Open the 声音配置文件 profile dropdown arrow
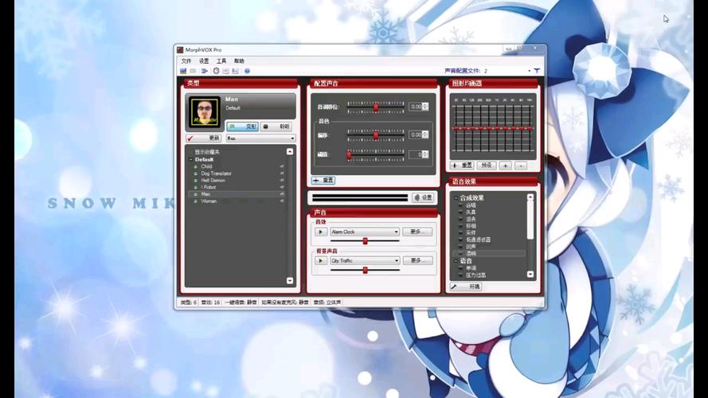708x398 pixels. [529, 71]
